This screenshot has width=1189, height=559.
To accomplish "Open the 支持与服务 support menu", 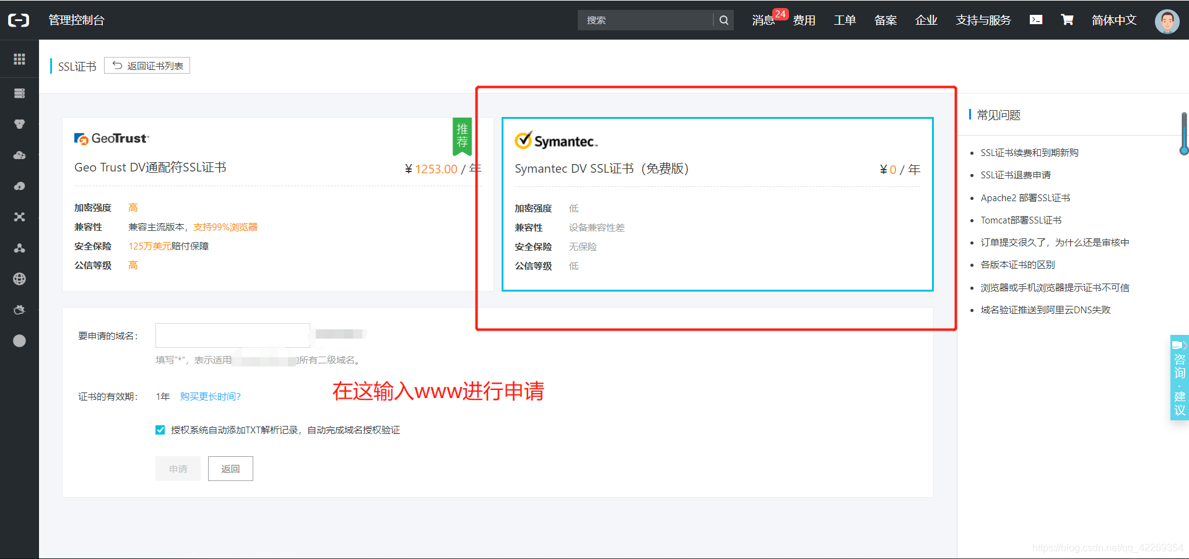I will pyautogui.click(x=983, y=20).
